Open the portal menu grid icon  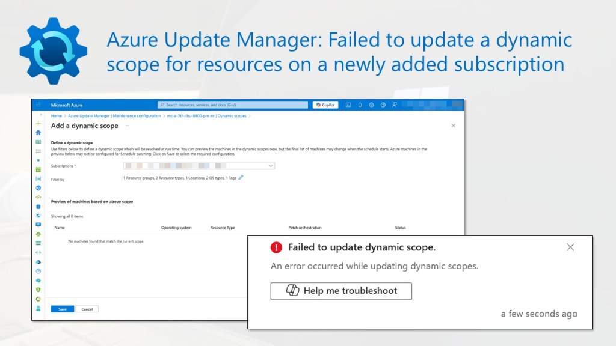tap(38, 105)
